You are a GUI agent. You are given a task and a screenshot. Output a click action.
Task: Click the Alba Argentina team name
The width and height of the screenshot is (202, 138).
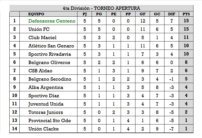point(46,87)
